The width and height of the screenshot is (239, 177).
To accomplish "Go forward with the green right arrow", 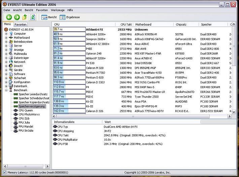I will pos(17,17).
